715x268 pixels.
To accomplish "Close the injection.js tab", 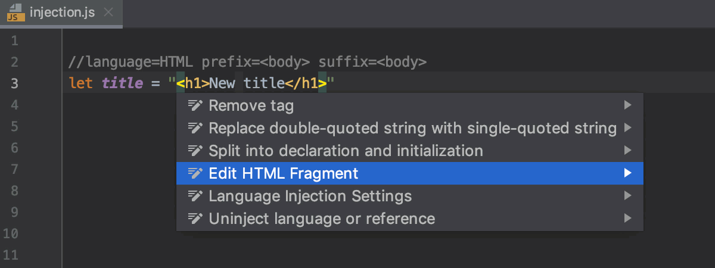I will [x=107, y=13].
